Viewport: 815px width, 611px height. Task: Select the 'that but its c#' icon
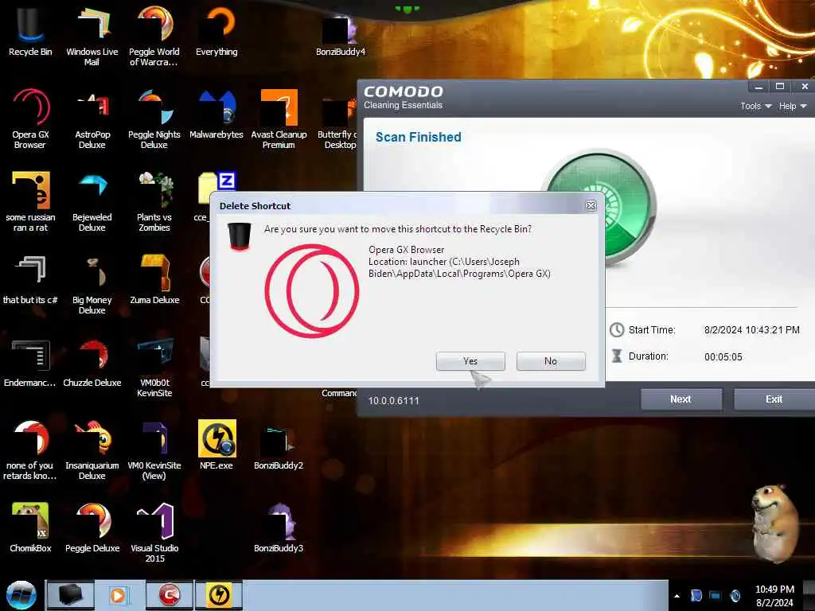pos(30,279)
